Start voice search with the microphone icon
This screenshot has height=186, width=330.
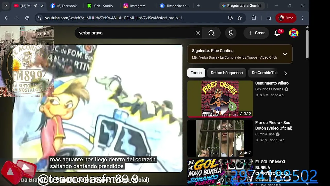tap(231, 33)
